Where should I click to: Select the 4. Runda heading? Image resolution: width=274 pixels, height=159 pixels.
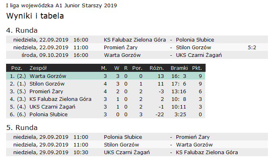22,30
